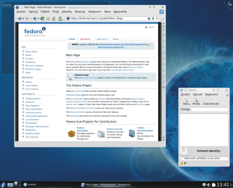This screenshot has height=188, width=233.
Task: Go to the Home page icon
Action: 54,19
